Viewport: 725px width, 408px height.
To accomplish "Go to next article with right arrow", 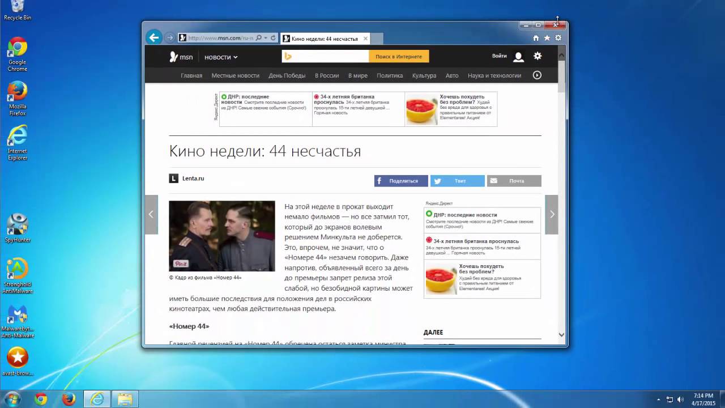I will (552, 214).
